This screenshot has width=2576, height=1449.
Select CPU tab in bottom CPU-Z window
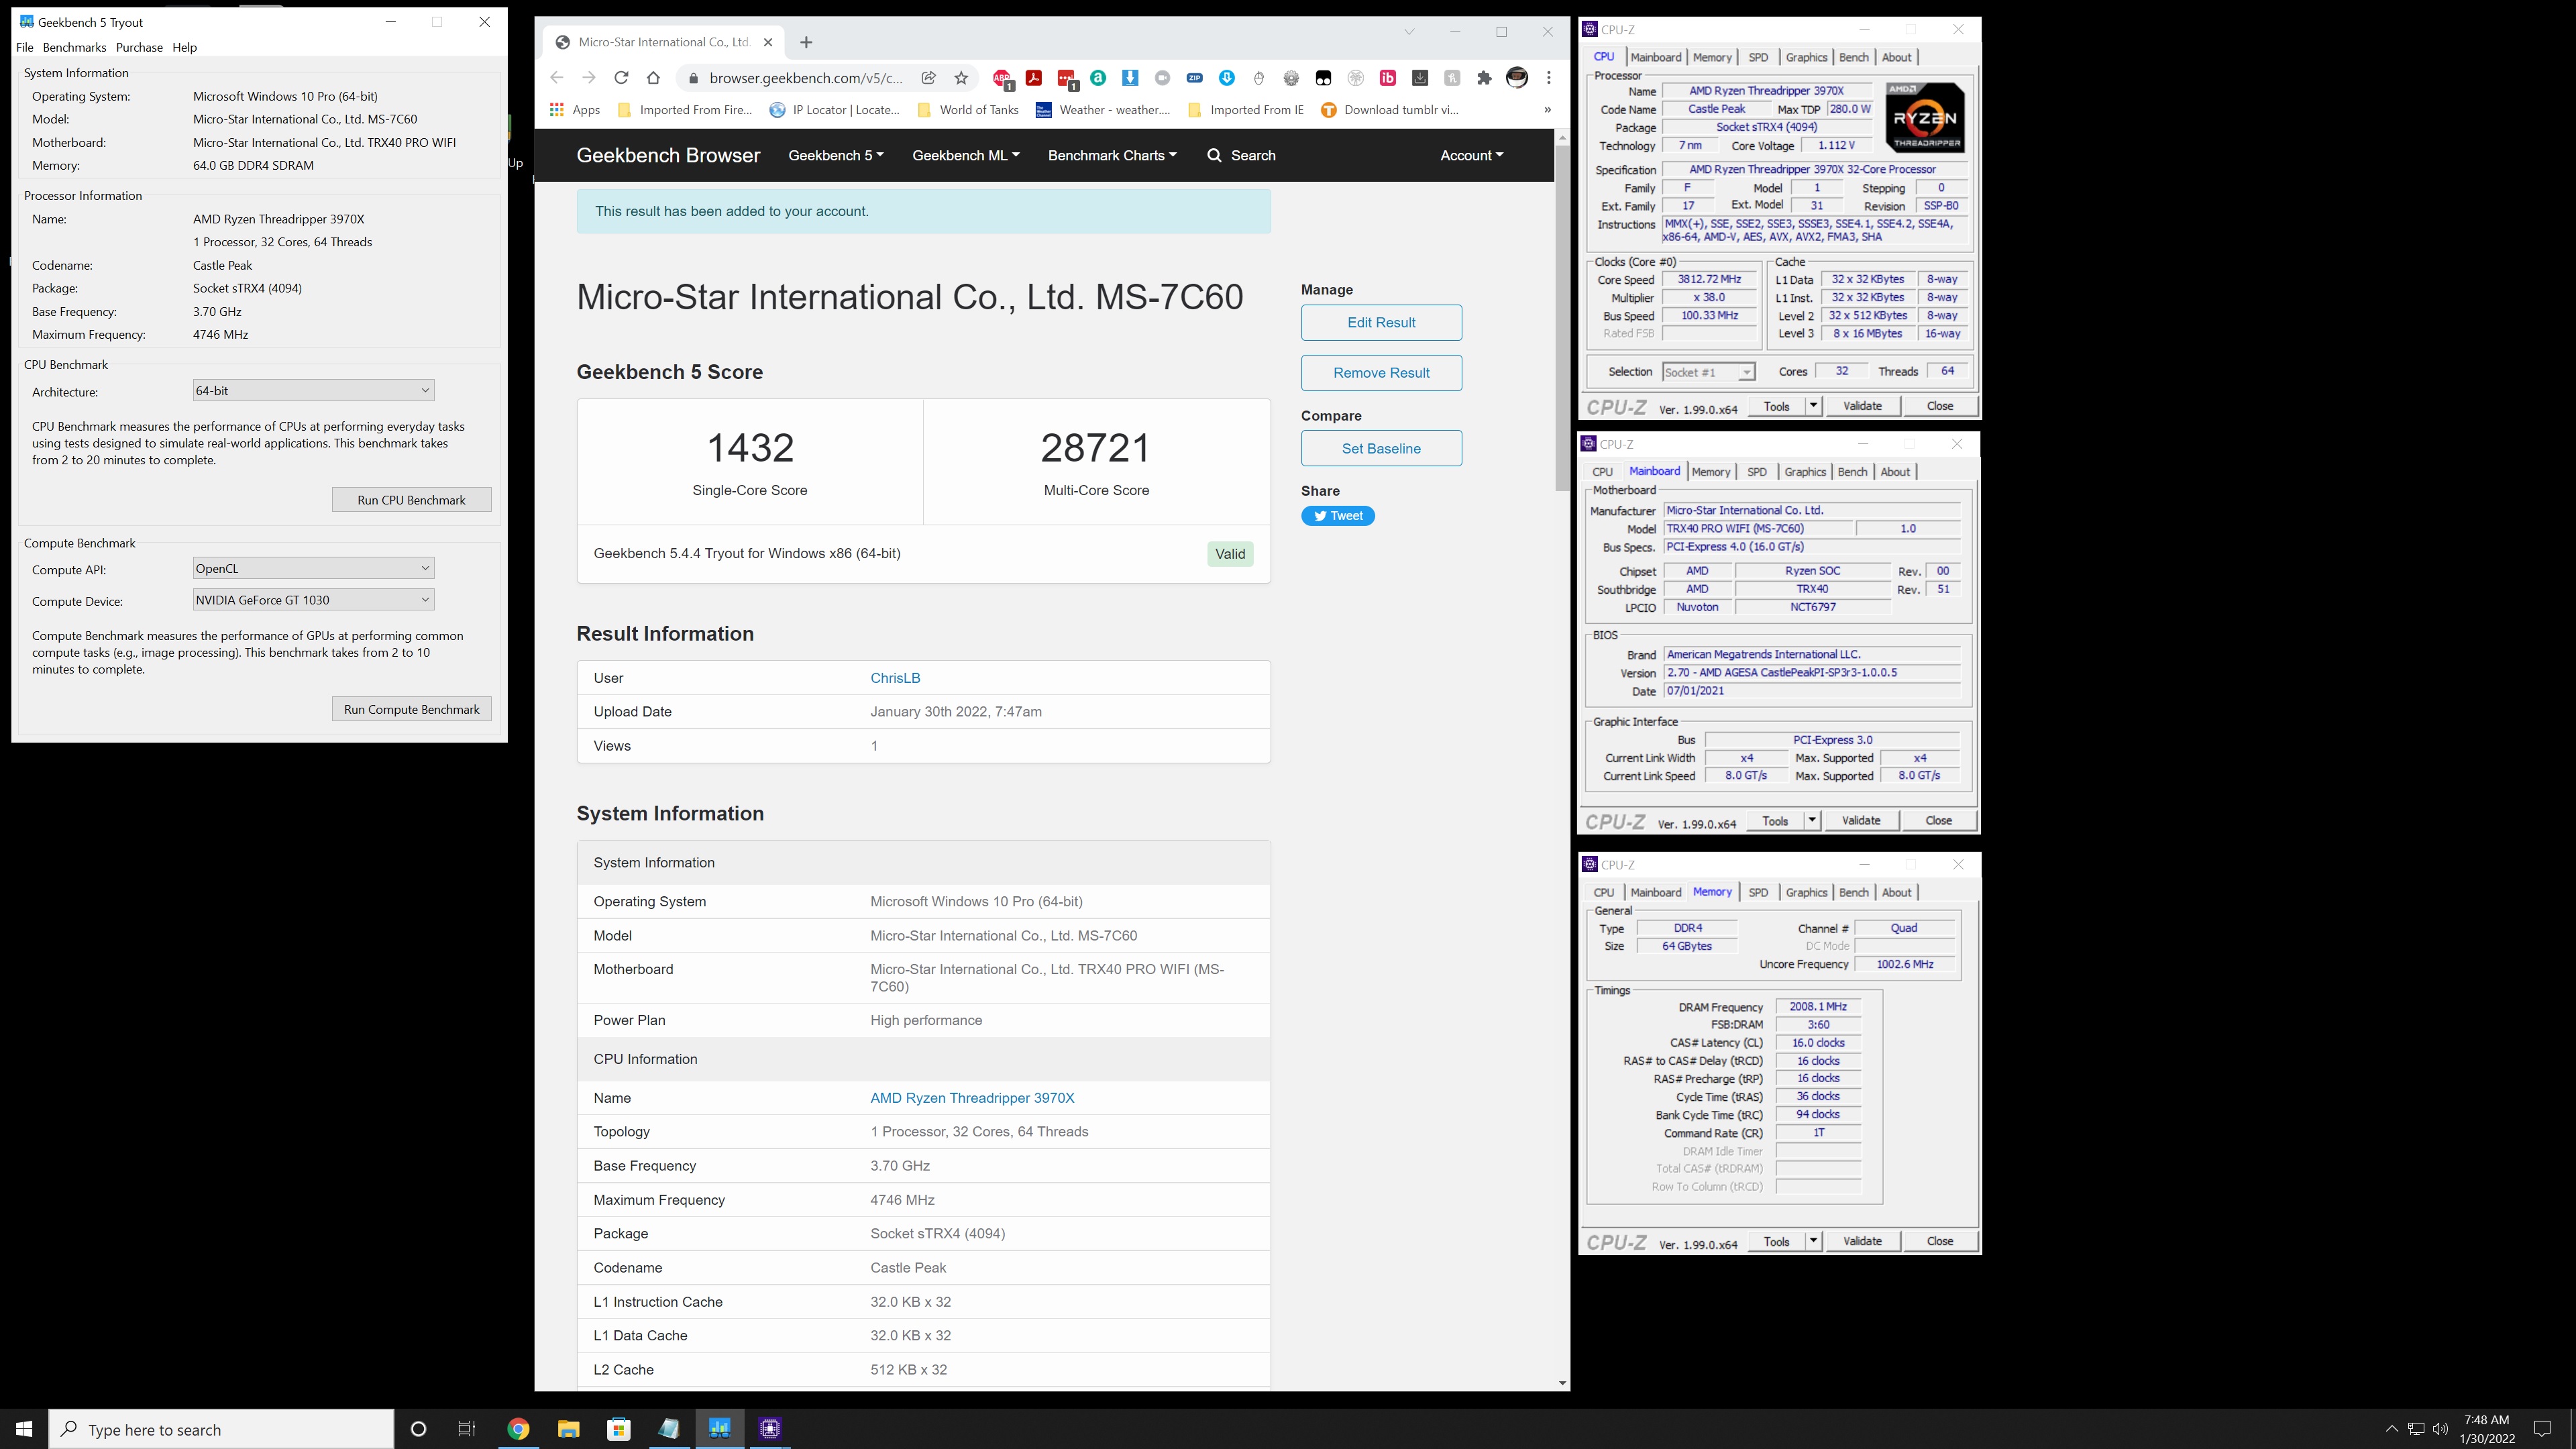(x=1604, y=892)
